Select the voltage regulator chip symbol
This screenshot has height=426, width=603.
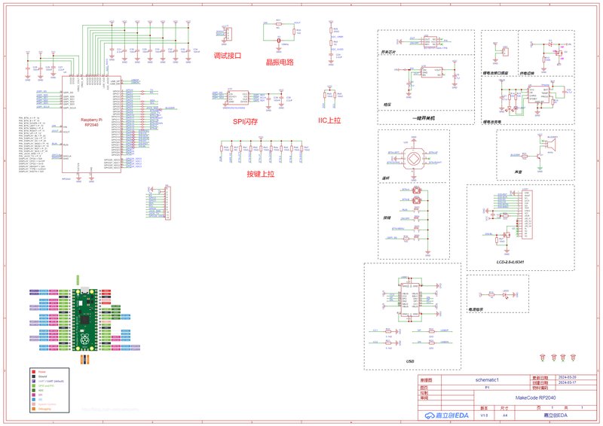[x=432, y=72]
